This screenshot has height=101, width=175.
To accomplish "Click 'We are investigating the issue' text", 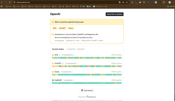I will [74, 37].
